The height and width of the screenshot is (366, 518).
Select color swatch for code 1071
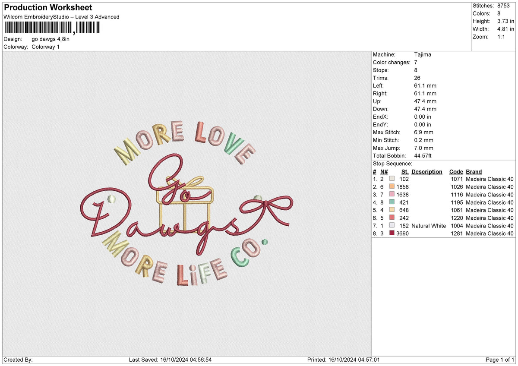pos(392,179)
